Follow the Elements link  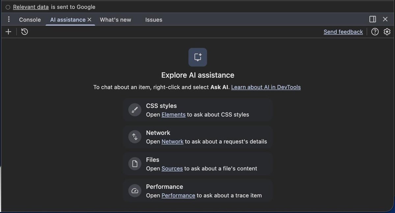tap(173, 115)
